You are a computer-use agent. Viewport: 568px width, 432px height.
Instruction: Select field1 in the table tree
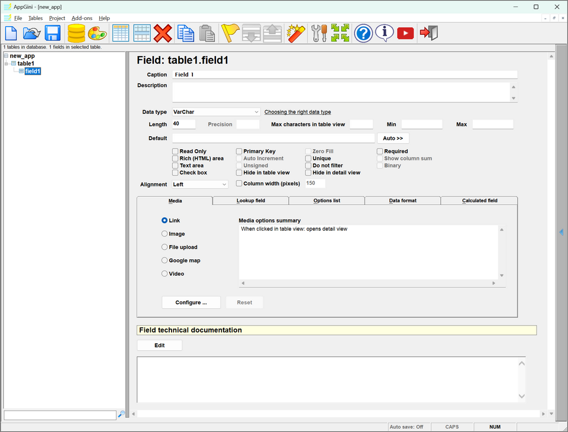[33, 71]
